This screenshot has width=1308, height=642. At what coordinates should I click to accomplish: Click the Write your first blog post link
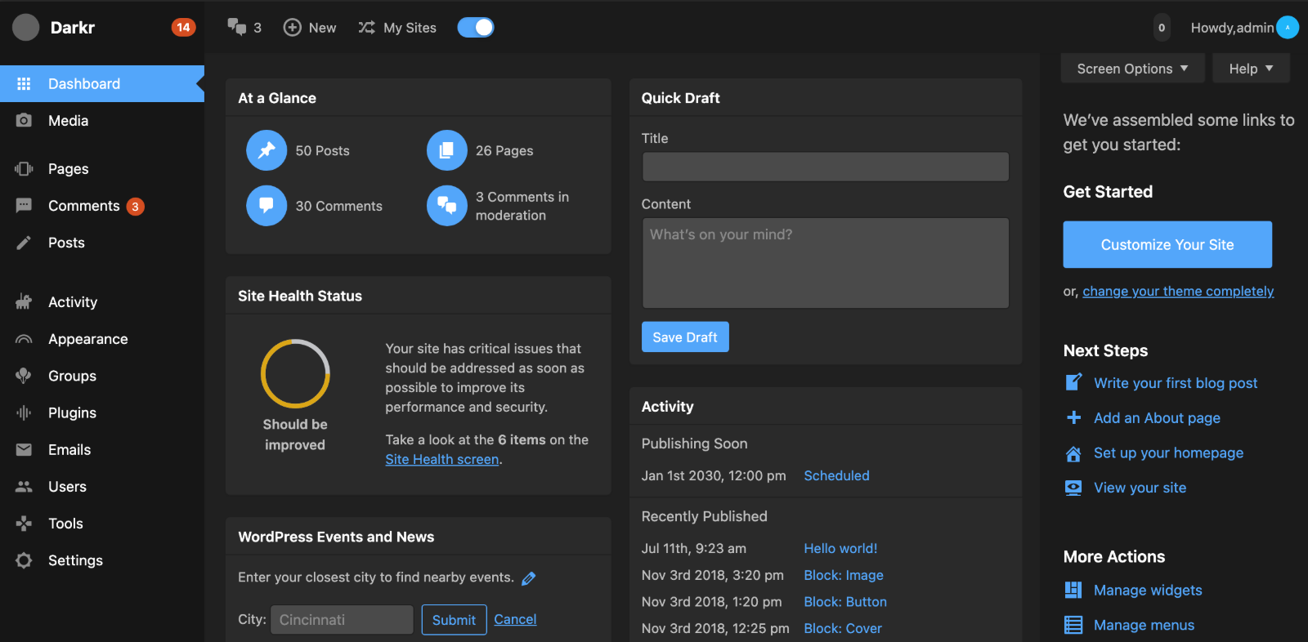coord(1176,383)
